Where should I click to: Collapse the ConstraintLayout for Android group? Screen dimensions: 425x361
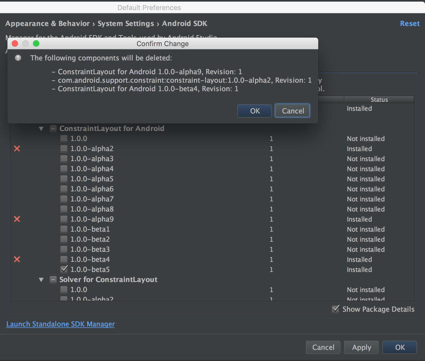coord(41,129)
